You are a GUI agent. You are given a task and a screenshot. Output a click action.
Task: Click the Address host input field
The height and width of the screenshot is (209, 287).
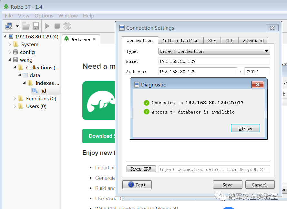(198, 72)
